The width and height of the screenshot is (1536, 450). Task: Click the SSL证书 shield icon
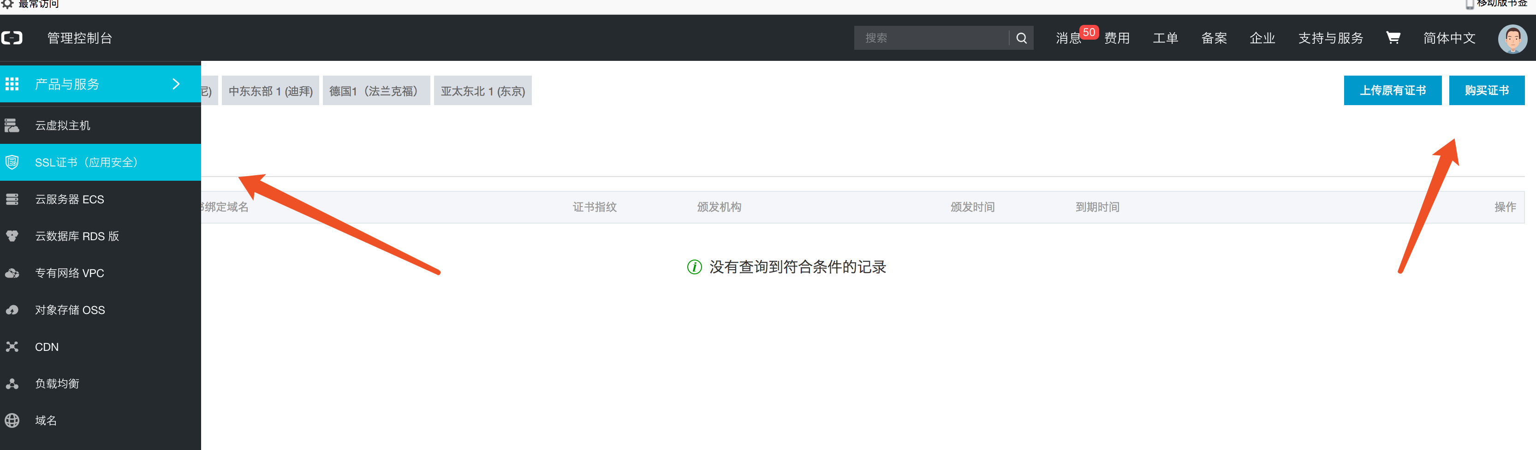coord(12,162)
